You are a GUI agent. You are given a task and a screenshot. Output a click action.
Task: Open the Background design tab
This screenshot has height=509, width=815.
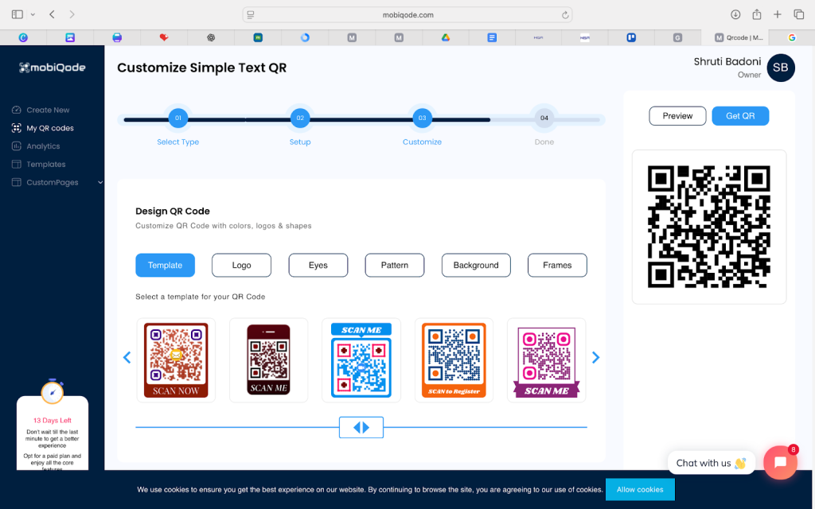(x=475, y=265)
